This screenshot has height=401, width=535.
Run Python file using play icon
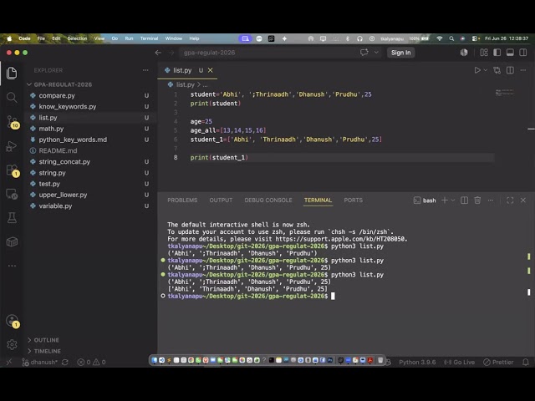(x=477, y=70)
